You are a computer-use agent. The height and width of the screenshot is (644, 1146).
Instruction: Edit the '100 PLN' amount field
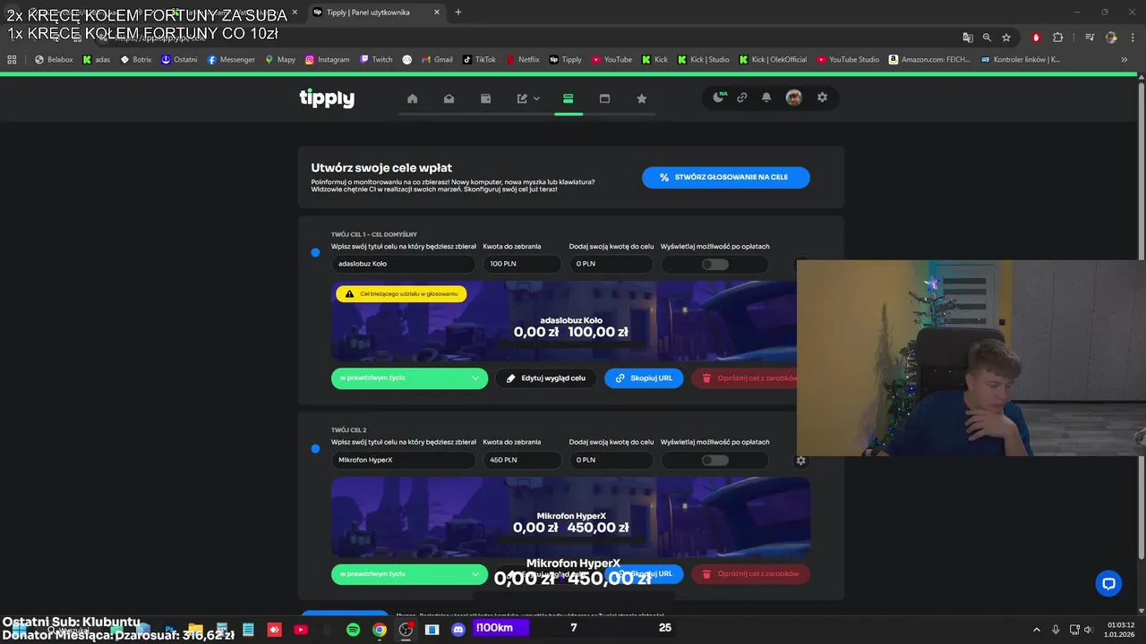522,264
